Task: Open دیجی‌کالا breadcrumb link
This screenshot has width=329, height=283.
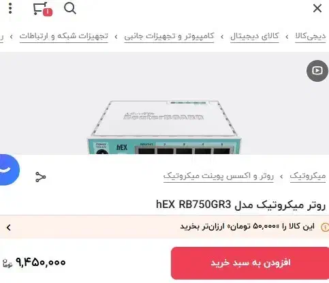Action: [310, 36]
